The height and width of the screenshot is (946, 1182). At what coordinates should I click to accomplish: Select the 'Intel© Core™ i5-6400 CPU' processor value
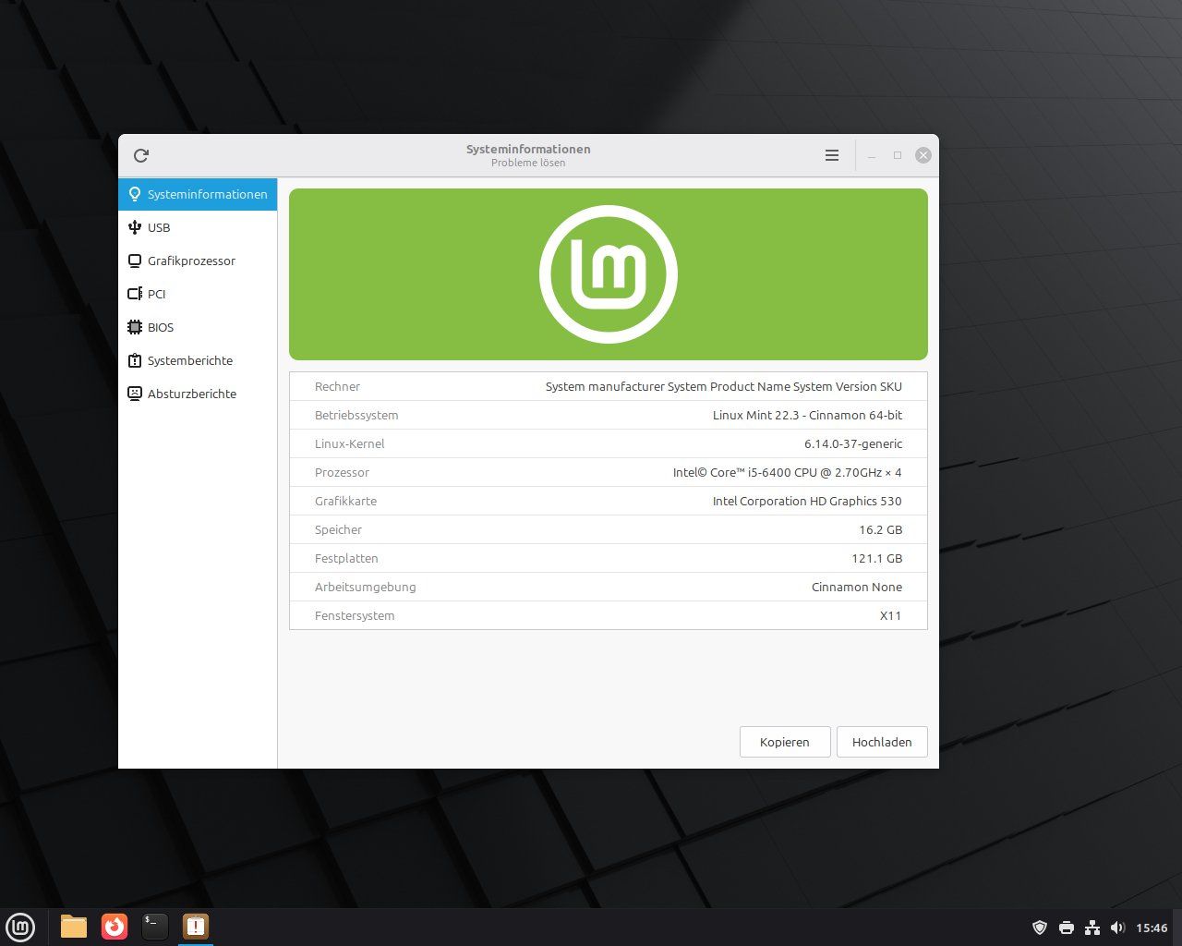click(787, 472)
